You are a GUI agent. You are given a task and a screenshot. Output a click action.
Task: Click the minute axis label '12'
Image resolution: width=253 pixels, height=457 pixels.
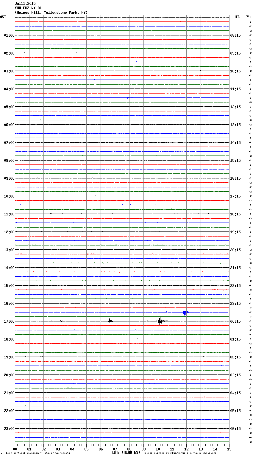(x=186, y=449)
